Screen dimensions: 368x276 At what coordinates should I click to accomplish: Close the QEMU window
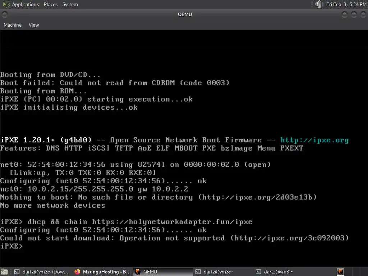click(x=363, y=14)
